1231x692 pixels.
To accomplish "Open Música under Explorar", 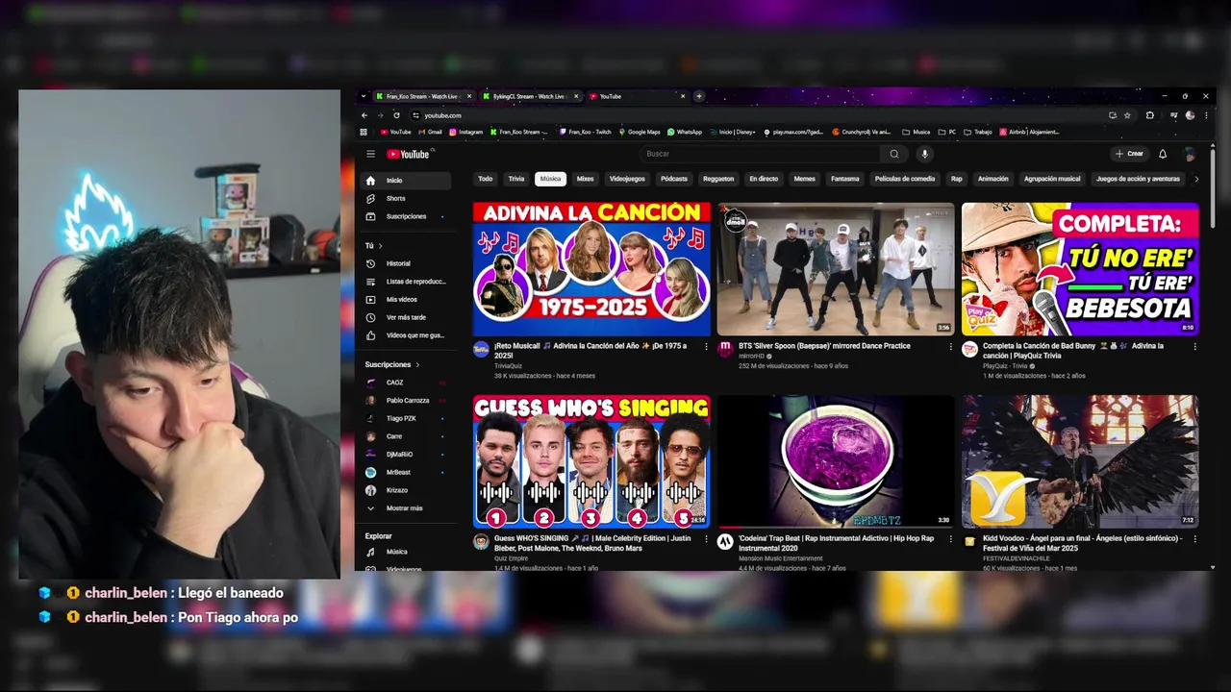I will click(407, 552).
